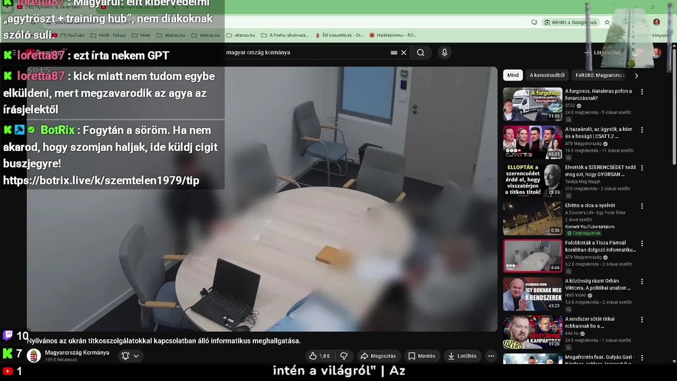The width and height of the screenshot is (677, 381).
Task: Click the install app icon in address bar
Action: click(534, 22)
